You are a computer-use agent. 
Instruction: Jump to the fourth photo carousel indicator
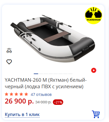pyautogui.click(x=51, y=74)
